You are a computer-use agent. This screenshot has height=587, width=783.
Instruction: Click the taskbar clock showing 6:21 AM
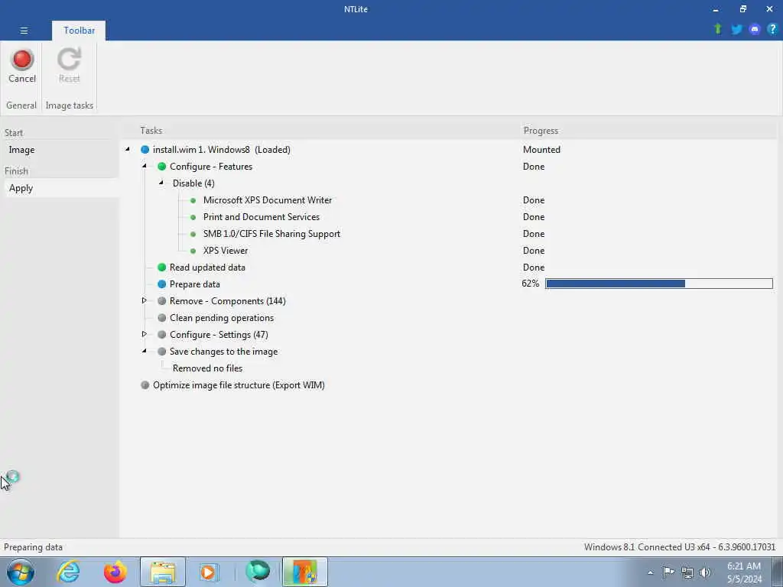(x=744, y=572)
